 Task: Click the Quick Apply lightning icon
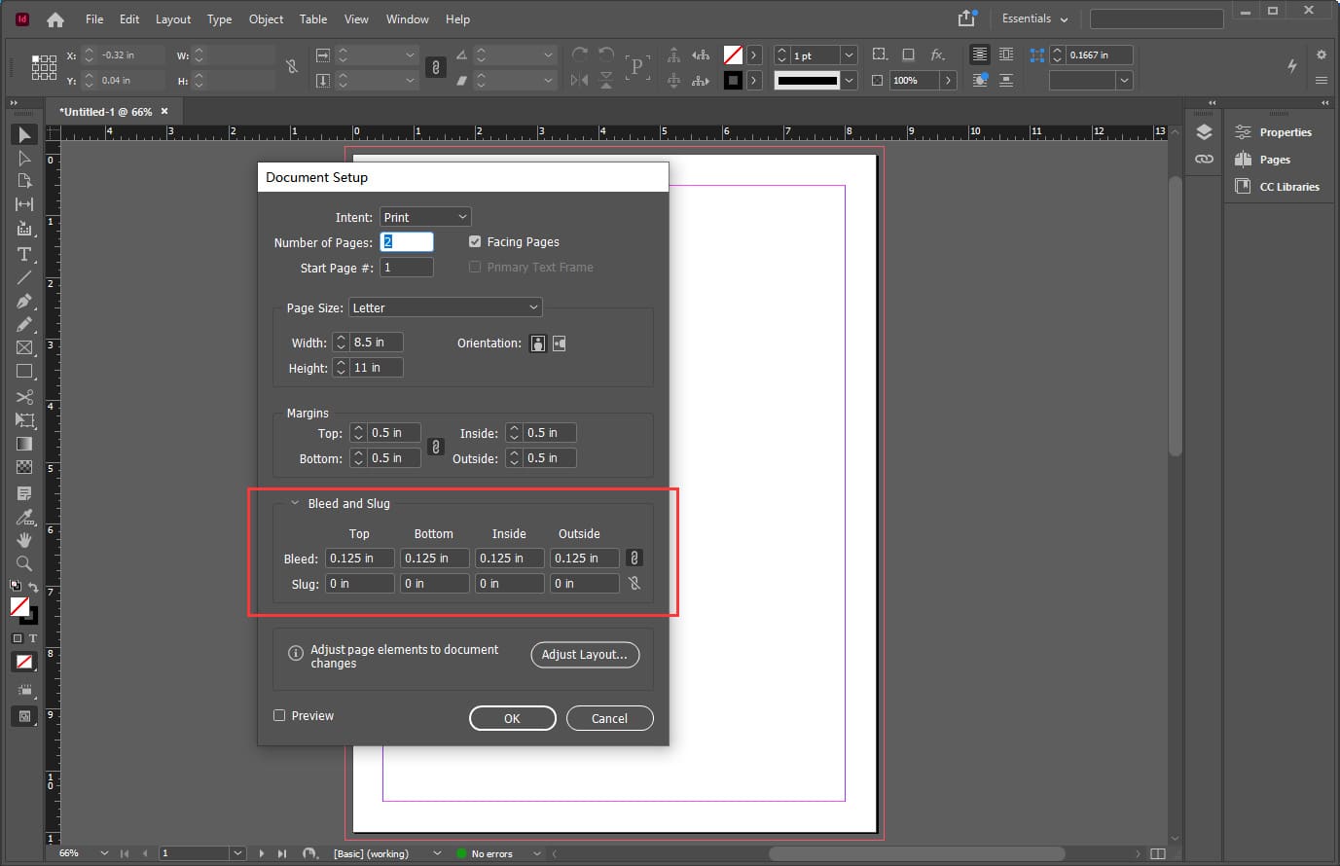pyautogui.click(x=1291, y=66)
